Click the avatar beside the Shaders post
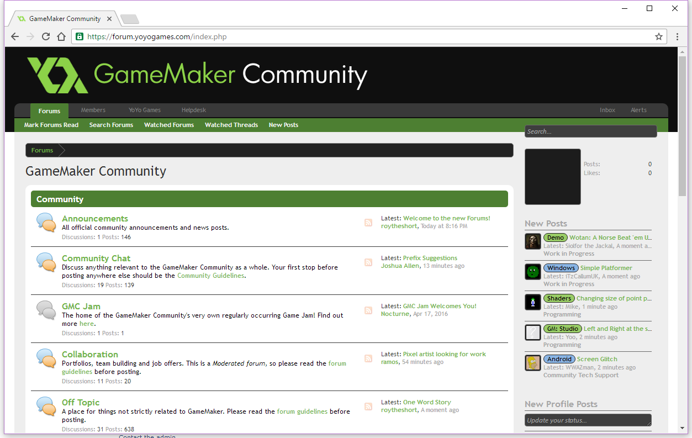Image resolution: width=692 pixels, height=438 pixels. coord(533,302)
